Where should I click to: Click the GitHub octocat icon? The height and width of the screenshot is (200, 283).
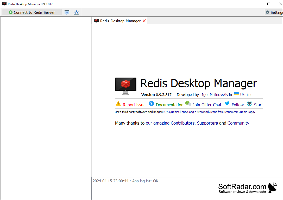[x=249, y=103]
